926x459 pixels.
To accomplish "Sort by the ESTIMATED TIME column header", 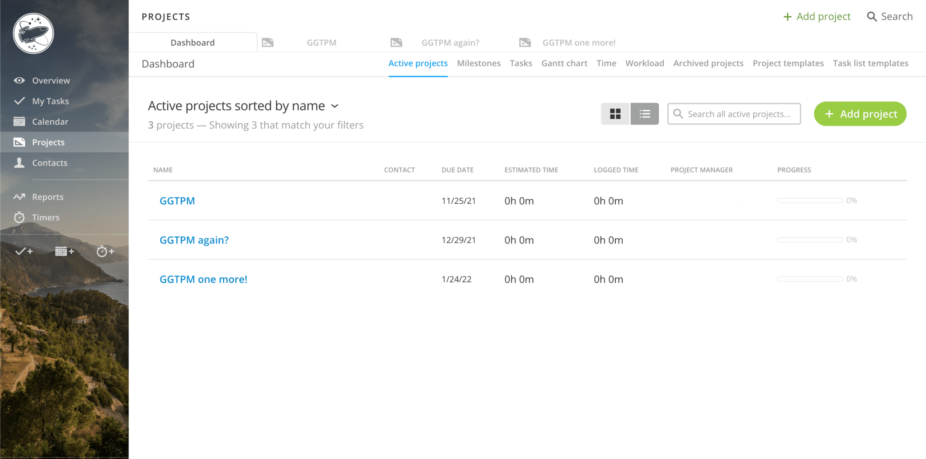I will tap(531, 170).
